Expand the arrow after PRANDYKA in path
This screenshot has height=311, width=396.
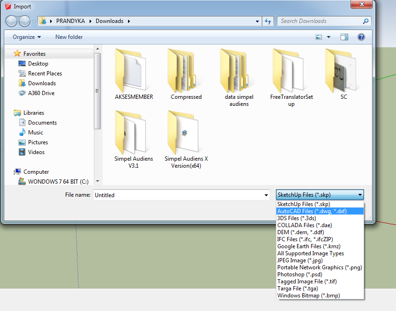pyautogui.click(x=90, y=21)
